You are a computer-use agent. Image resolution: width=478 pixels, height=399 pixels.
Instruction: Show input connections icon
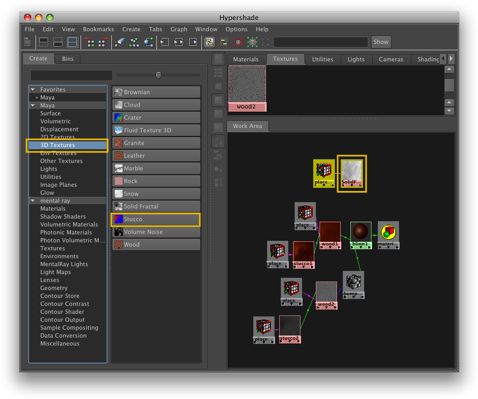click(x=165, y=42)
